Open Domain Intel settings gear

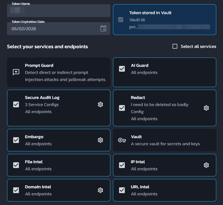coord(100,190)
